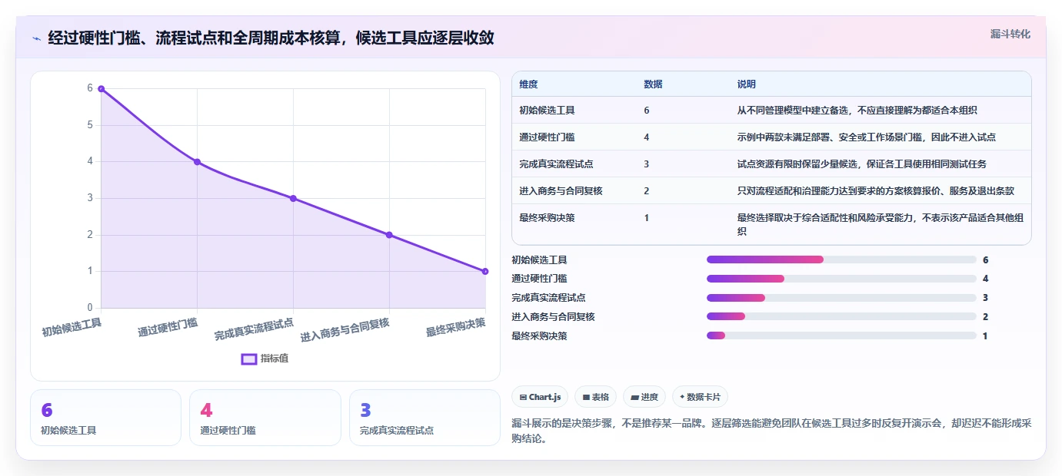Click the 最终采购决策 progress bar
The height and width of the screenshot is (476, 1062).
841,336
